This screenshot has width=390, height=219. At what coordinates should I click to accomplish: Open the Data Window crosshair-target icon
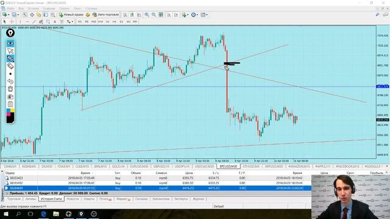point(32,15)
